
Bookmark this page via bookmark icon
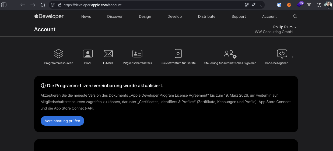[261, 5]
